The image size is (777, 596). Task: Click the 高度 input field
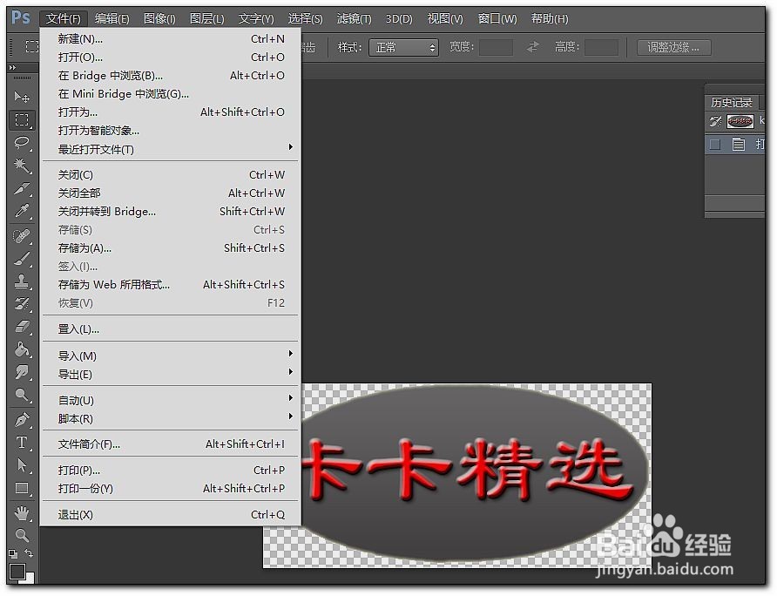(x=602, y=48)
